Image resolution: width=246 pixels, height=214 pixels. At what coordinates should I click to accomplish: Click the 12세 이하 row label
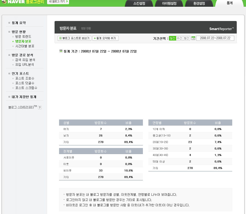pyautogui.click(x=159, y=129)
